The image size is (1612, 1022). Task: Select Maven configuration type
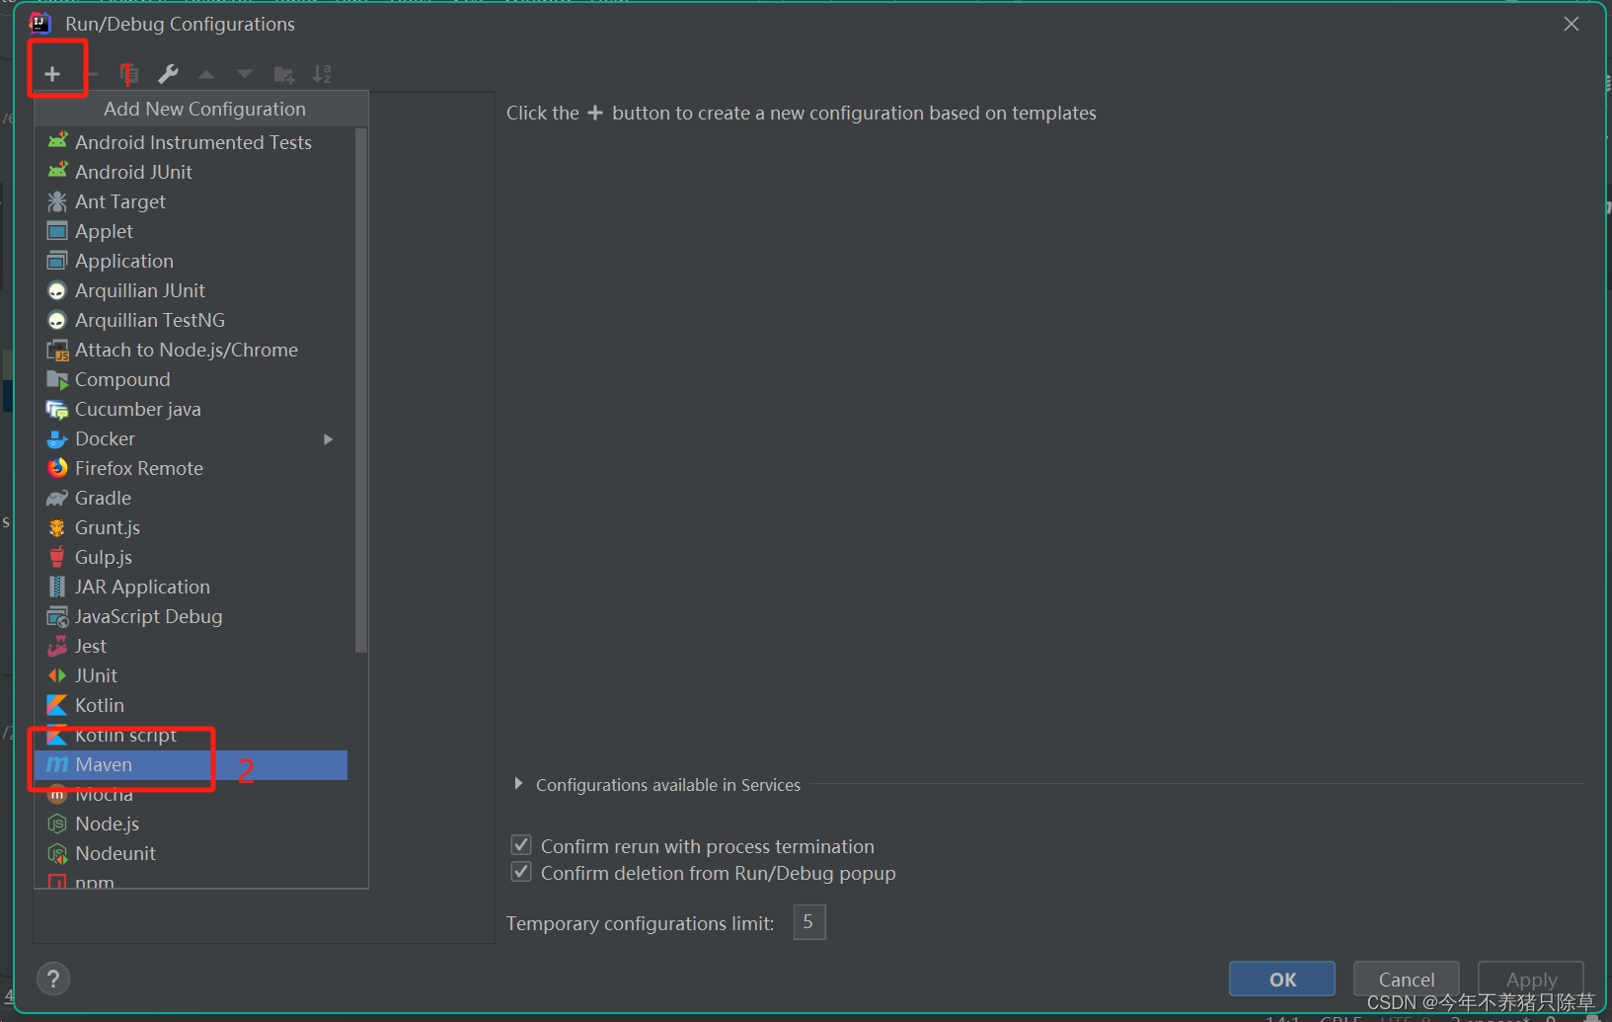coord(192,764)
